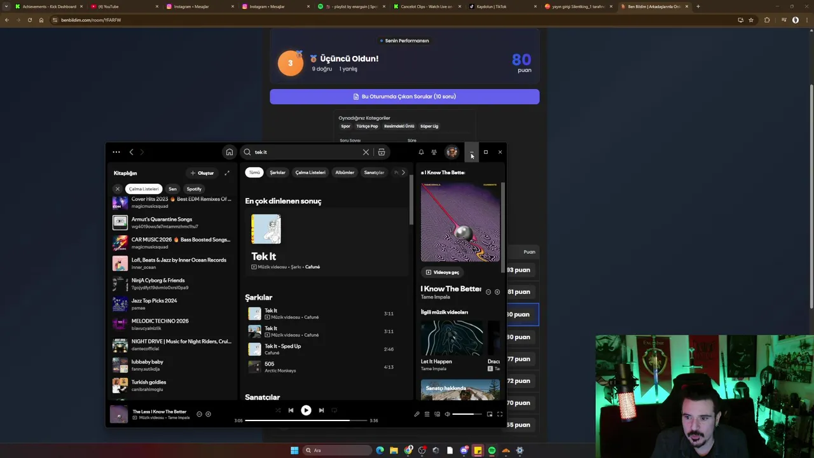Skip to next track

click(x=321, y=410)
